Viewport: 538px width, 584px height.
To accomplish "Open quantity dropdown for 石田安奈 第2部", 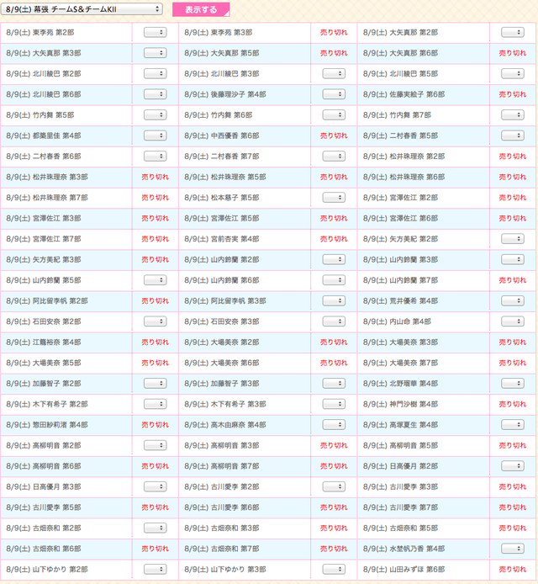I will coord(156,321).
